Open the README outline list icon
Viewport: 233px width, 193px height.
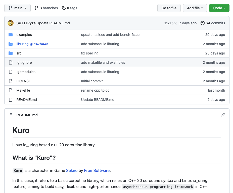tap(11, 115)
